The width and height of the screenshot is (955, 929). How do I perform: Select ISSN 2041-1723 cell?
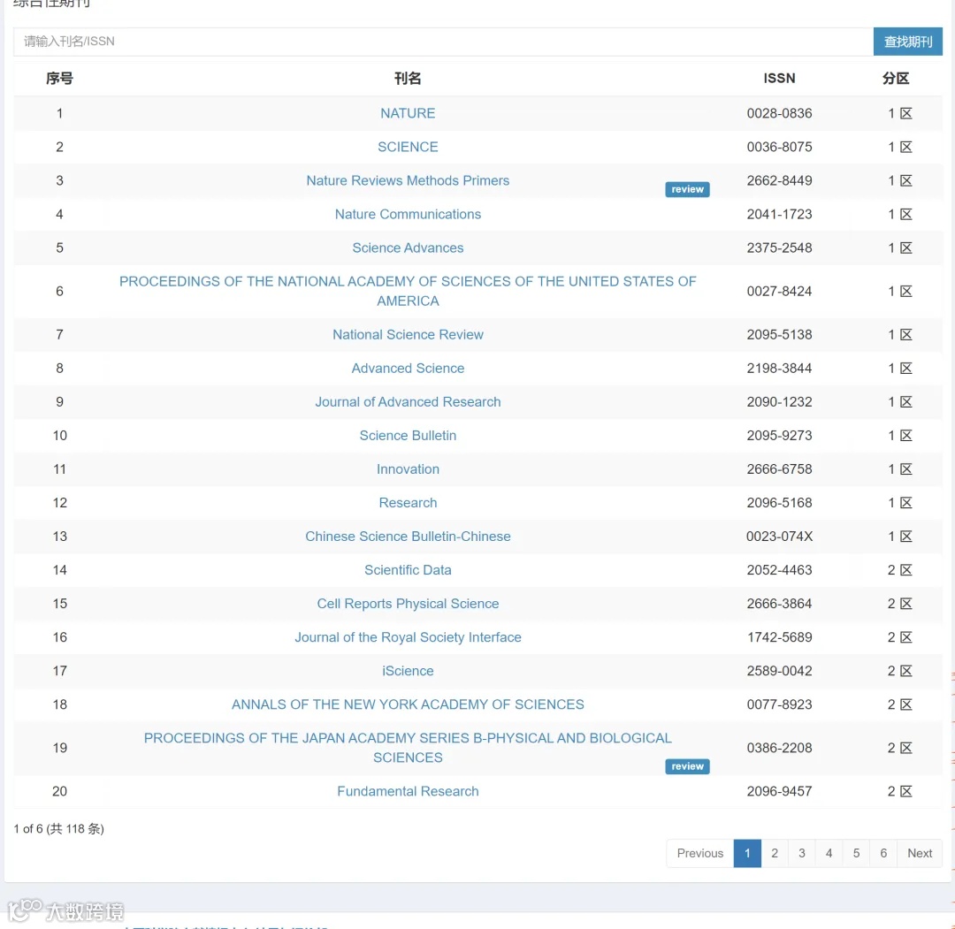[779, 214]
